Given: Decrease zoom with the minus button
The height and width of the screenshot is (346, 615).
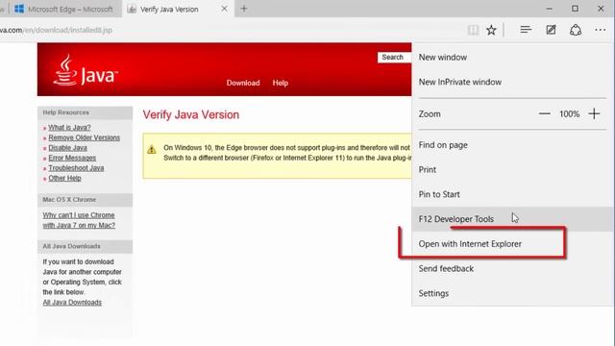Looking at the screenshot, I should 545,113.
